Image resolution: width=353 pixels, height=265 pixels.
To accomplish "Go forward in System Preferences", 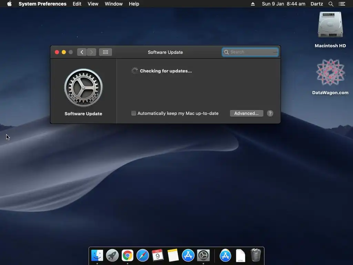I will 91,52.
